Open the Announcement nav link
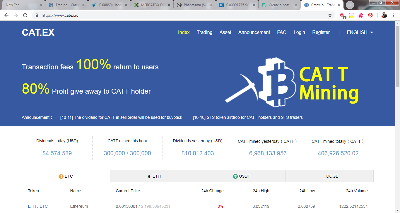This screenshot has width=400, height=213. [254, 32]
